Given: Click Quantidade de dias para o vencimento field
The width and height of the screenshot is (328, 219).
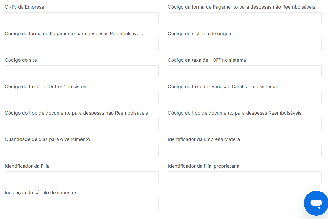Looking at the screenshot, I should [x=81, y=151].
